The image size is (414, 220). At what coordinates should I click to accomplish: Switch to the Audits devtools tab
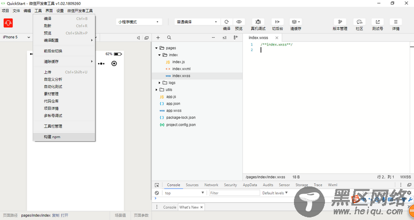click(x=268, y=185)
